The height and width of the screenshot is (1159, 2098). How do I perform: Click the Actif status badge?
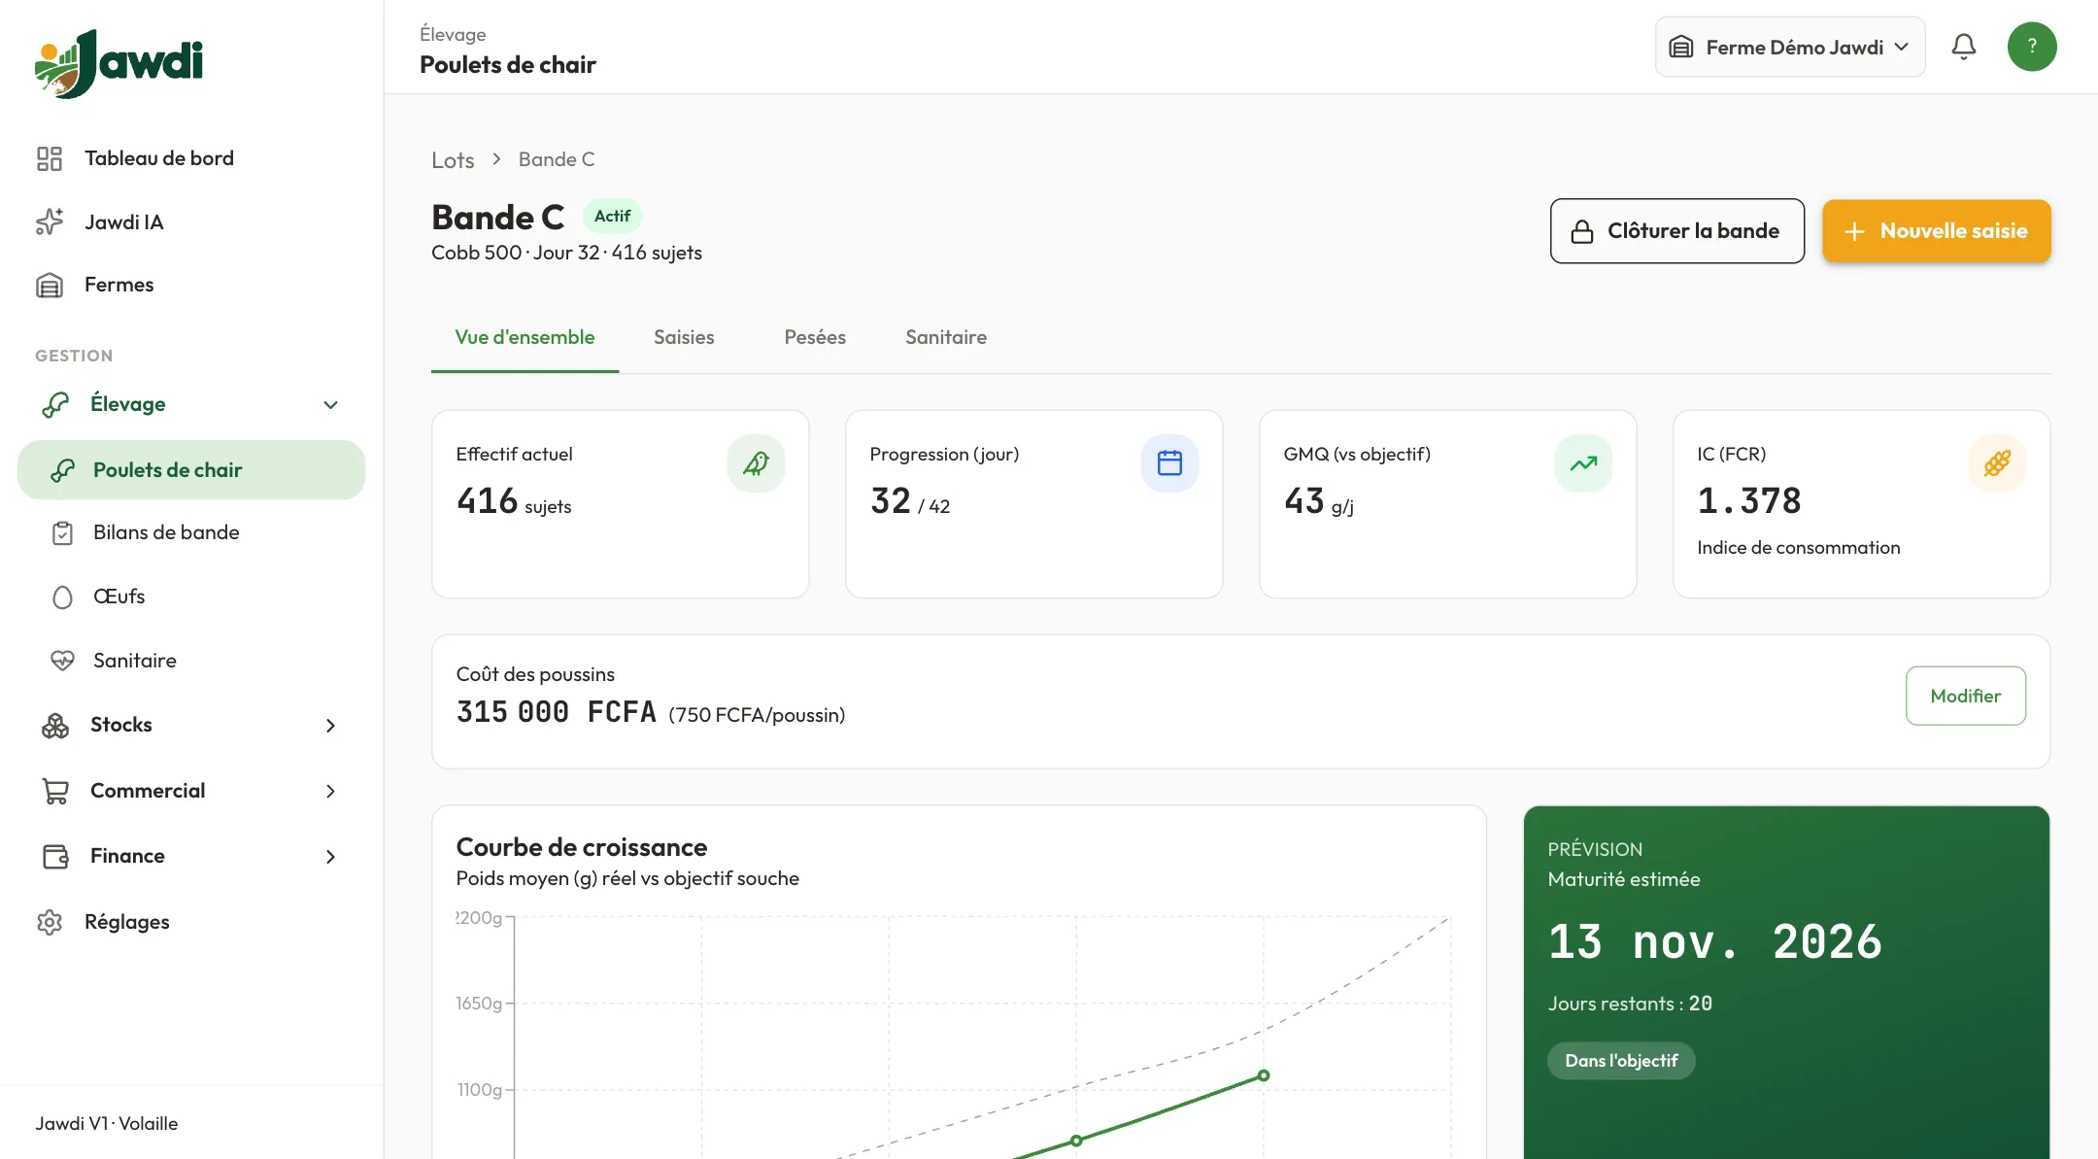point(612,216)
